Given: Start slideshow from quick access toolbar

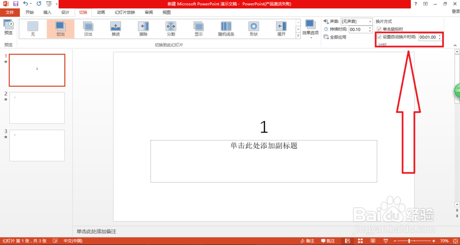Looking at the screenshot, I should (x=49, y=4).
